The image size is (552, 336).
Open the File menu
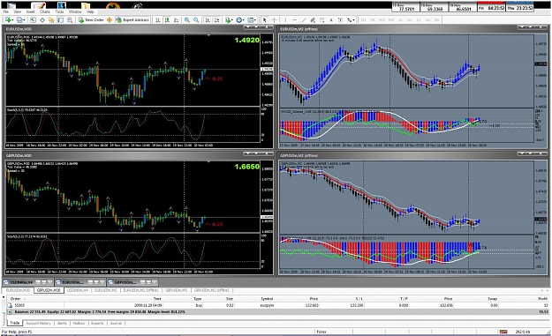(6, 11)
